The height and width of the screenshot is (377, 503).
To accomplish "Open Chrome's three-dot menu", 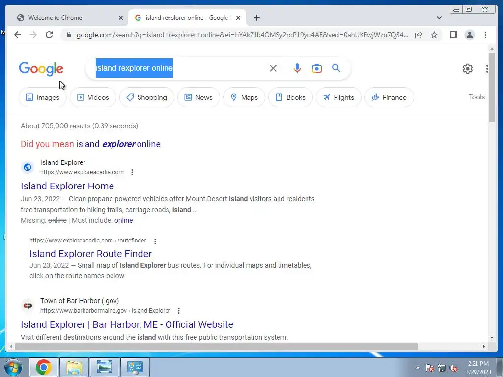I will [x=485, y=35].
